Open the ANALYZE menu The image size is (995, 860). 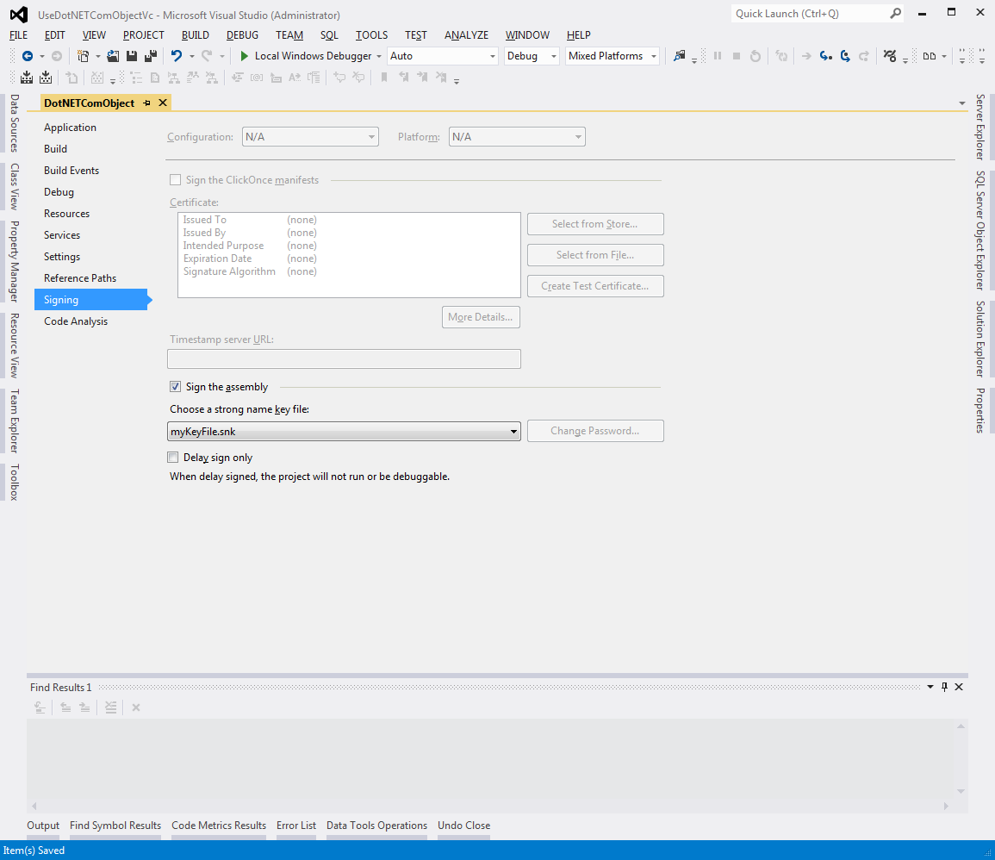(x=466, y=35)
